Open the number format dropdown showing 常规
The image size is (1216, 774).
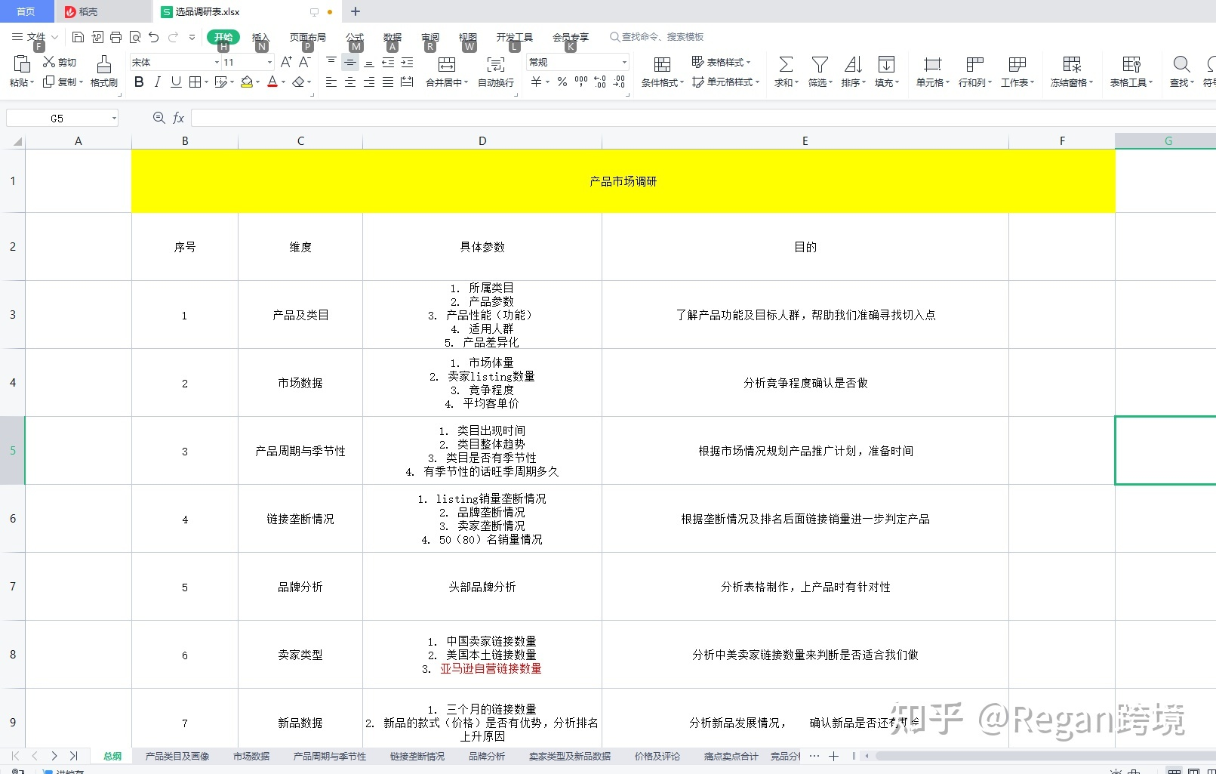tap(624, 63)
